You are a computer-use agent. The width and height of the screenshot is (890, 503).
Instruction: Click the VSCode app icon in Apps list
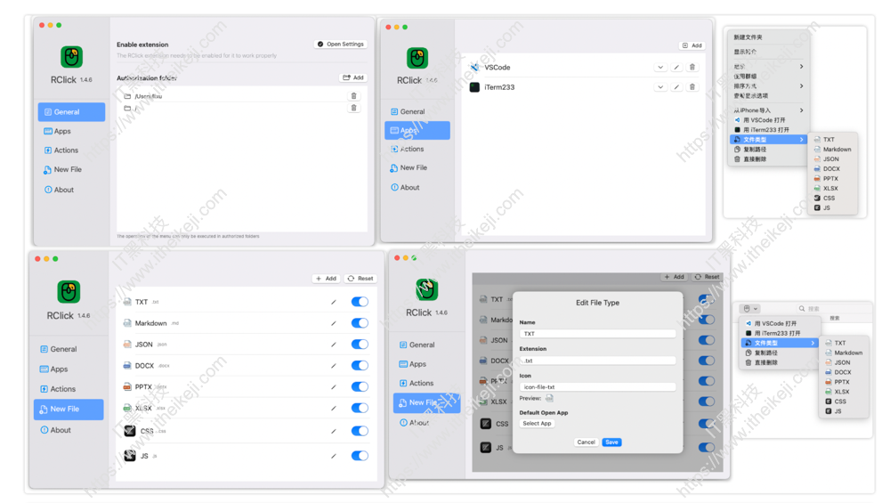pyautogui.click(x=475, y=68)
